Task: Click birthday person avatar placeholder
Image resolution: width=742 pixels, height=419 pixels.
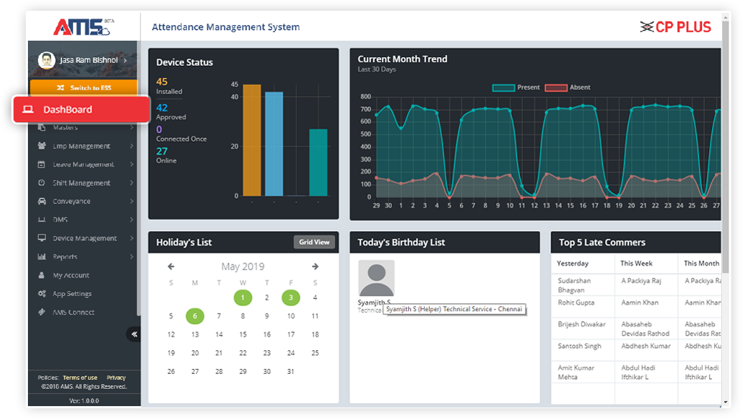Action: coord(376,278)
